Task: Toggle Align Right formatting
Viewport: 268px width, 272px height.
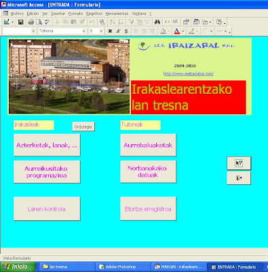Action: click(x=152, y=31)
